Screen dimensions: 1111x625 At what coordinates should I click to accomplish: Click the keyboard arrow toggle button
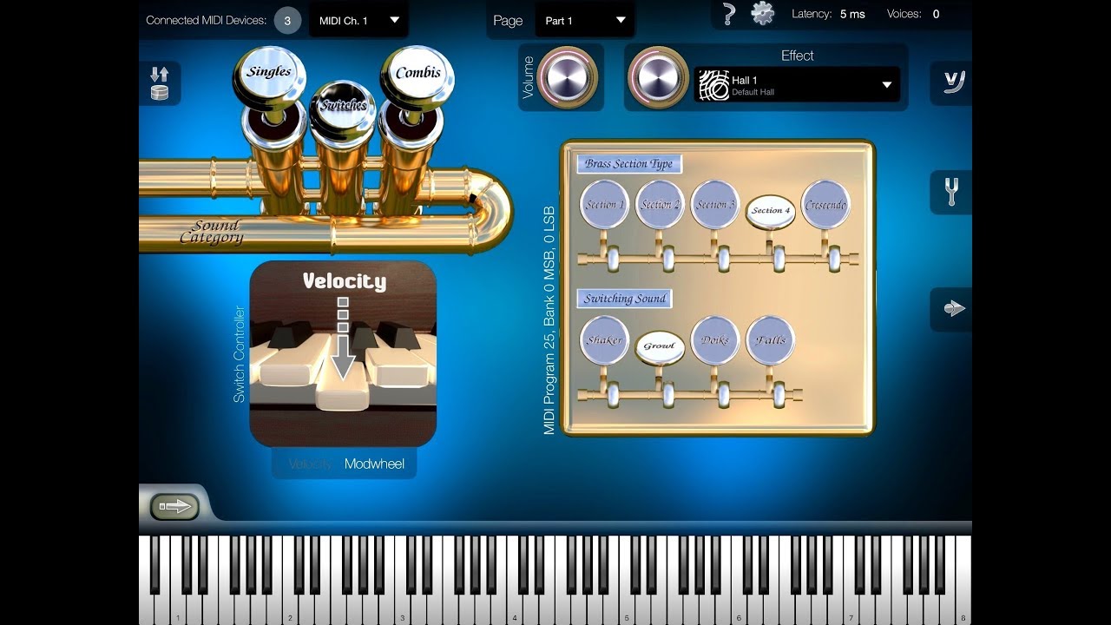coord(174,506)
